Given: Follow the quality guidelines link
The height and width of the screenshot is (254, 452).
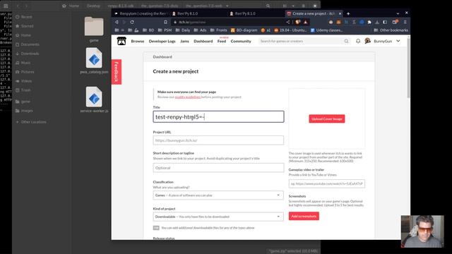Looking at the screenshot, I should point(188,97).
